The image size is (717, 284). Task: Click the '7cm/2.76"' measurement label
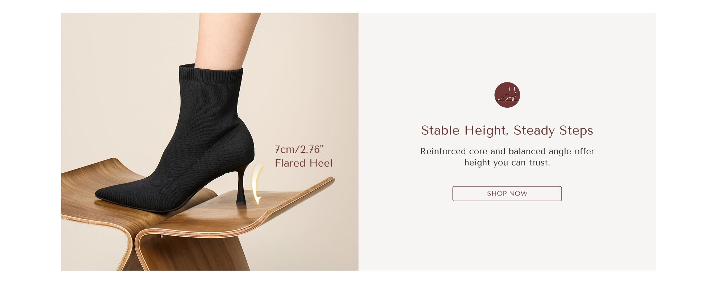click(299, 149)
